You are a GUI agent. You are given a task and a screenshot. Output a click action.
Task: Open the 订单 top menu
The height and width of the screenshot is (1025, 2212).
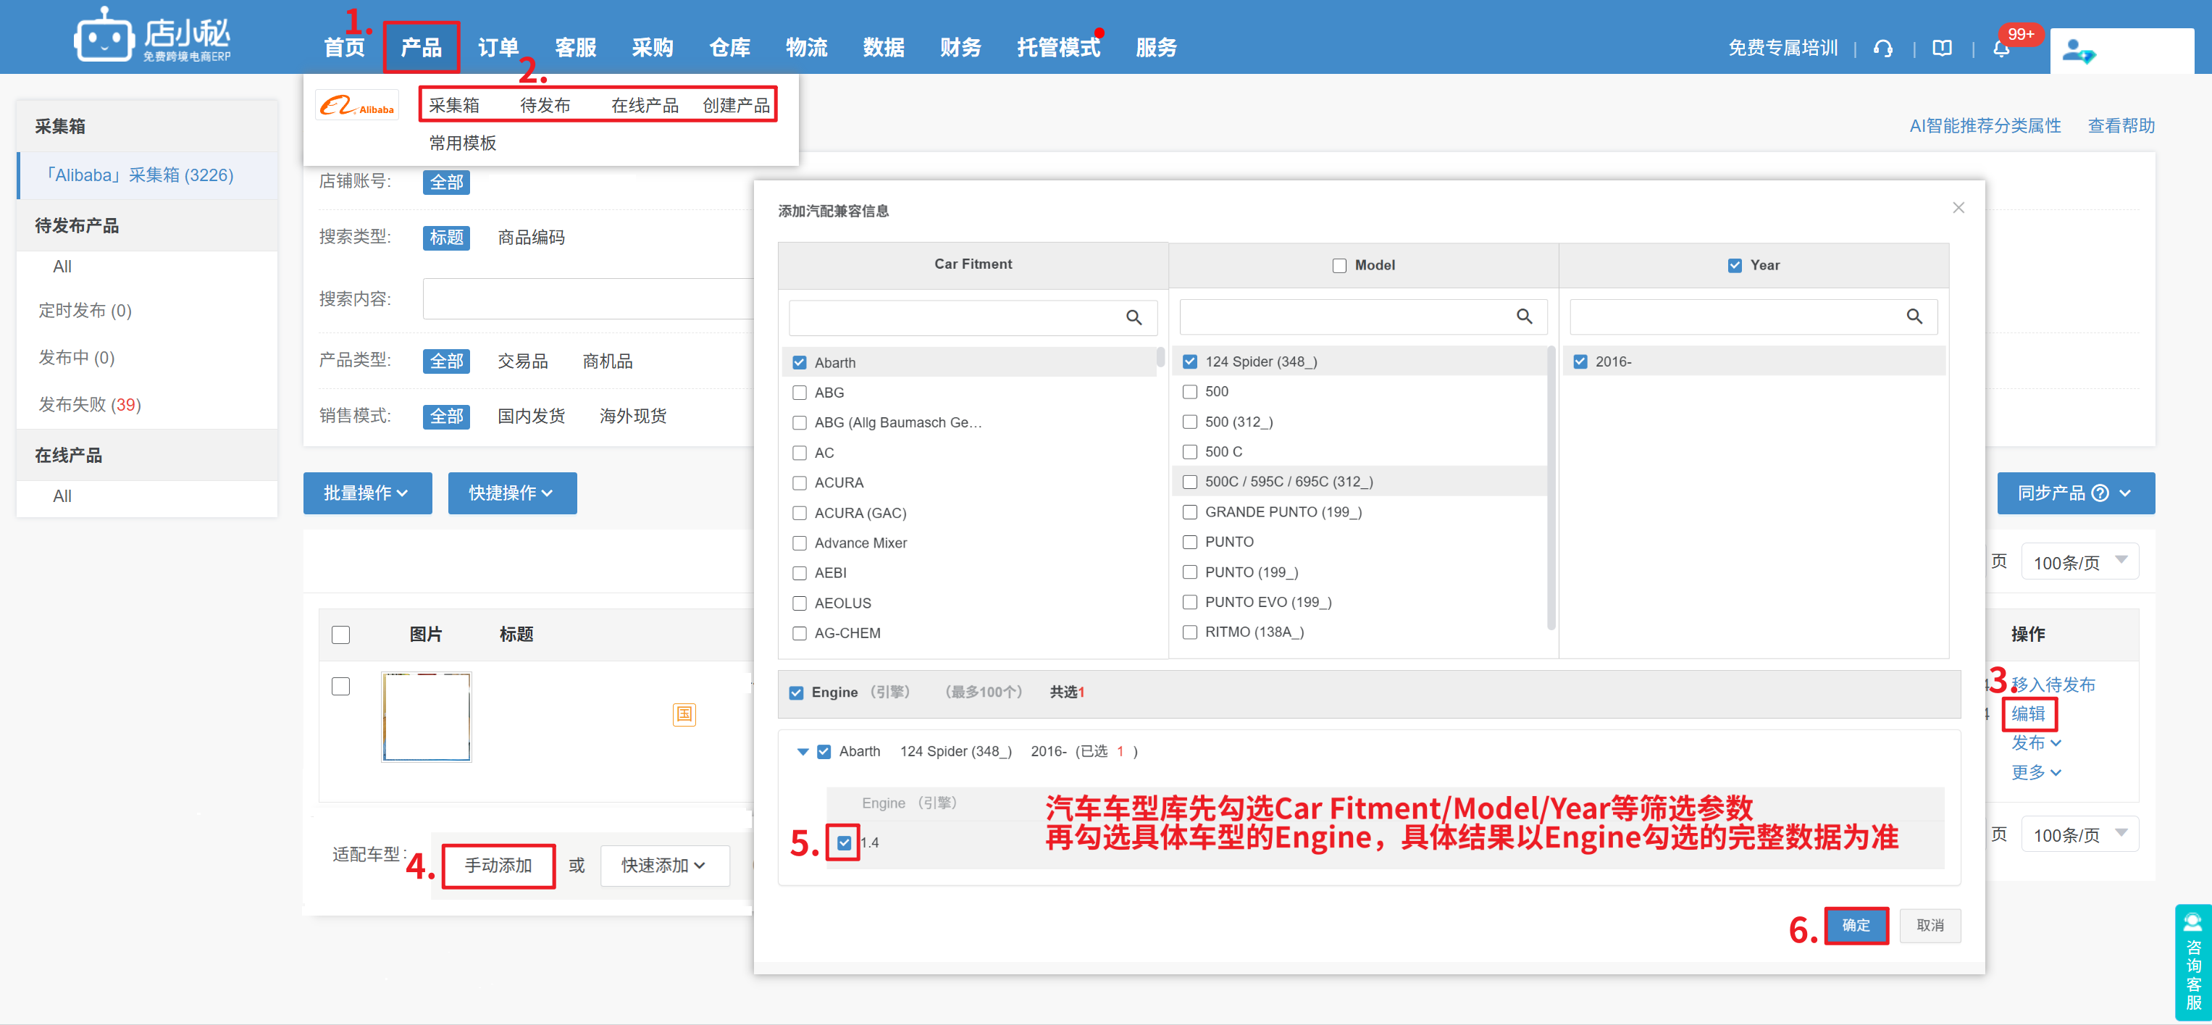coord(498,47)
